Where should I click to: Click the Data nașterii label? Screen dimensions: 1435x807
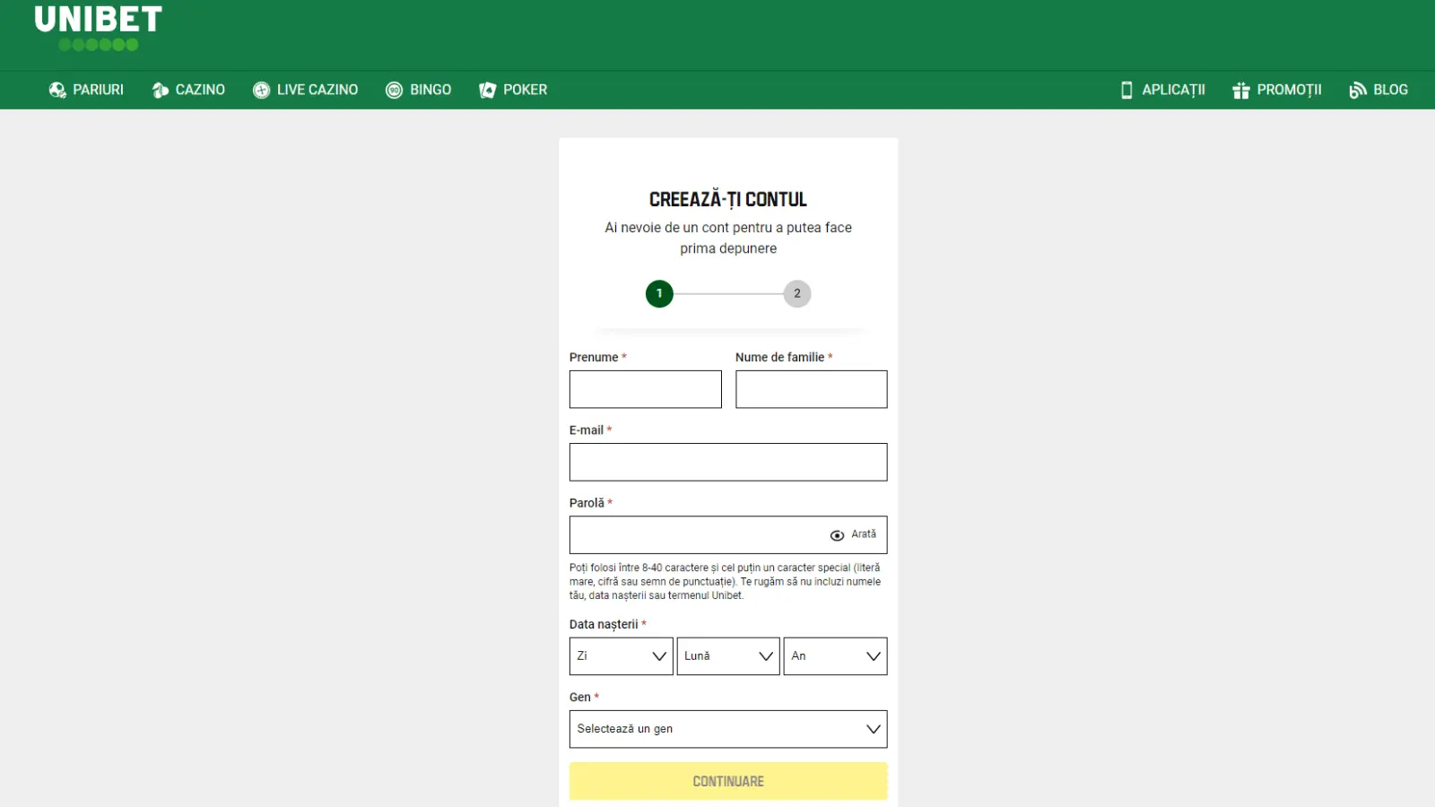[604, 624]
